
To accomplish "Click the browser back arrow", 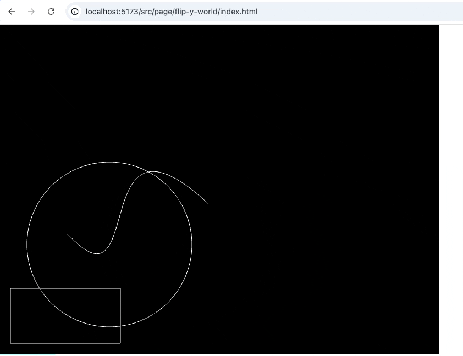I will [12, 12].
